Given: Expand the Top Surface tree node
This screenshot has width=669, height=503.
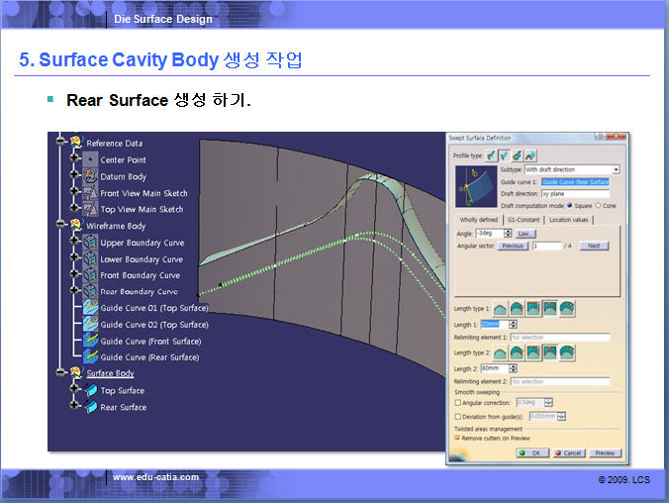Looking at the screenshot, I should [74, 391].
